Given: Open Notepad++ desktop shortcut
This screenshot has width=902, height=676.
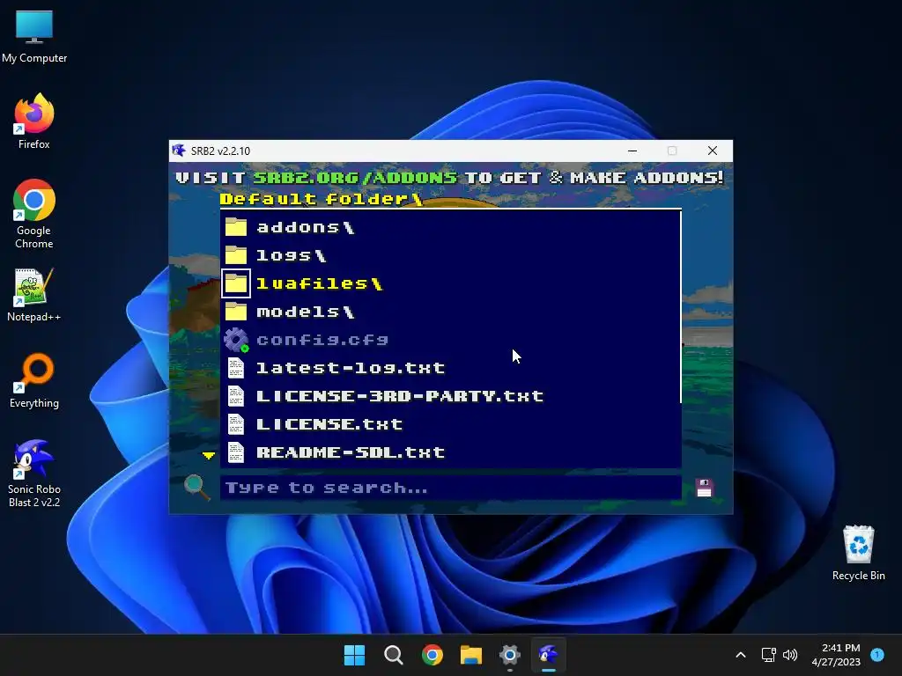Looking at the screenshot, I should pos(34,295).
